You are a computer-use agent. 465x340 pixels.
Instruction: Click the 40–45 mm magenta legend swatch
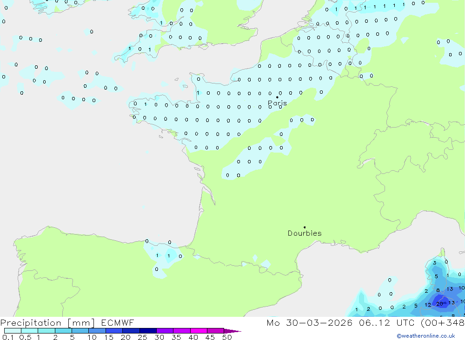pos(199,331)
